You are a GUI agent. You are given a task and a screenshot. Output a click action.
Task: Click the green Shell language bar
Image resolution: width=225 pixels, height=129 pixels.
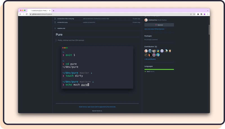tap(159, 69)
